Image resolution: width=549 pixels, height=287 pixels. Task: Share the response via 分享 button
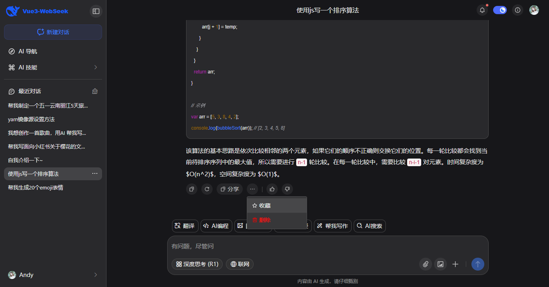coord(229,189)
